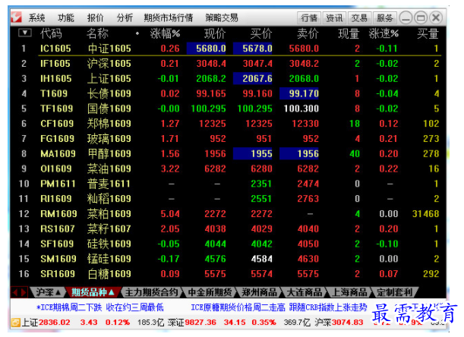Screen dimensions: 464x337
Task: Click the right red tab scroll arrow
Action: [x=24, y=293]
